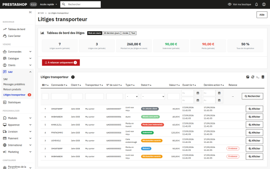270x169 pixels.
Task: Click the SAV chat icon
Action: click(x=5, y=72)
